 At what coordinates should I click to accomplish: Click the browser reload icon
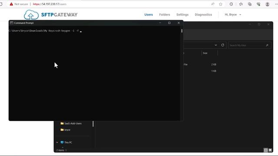click(x=1, y=4)
